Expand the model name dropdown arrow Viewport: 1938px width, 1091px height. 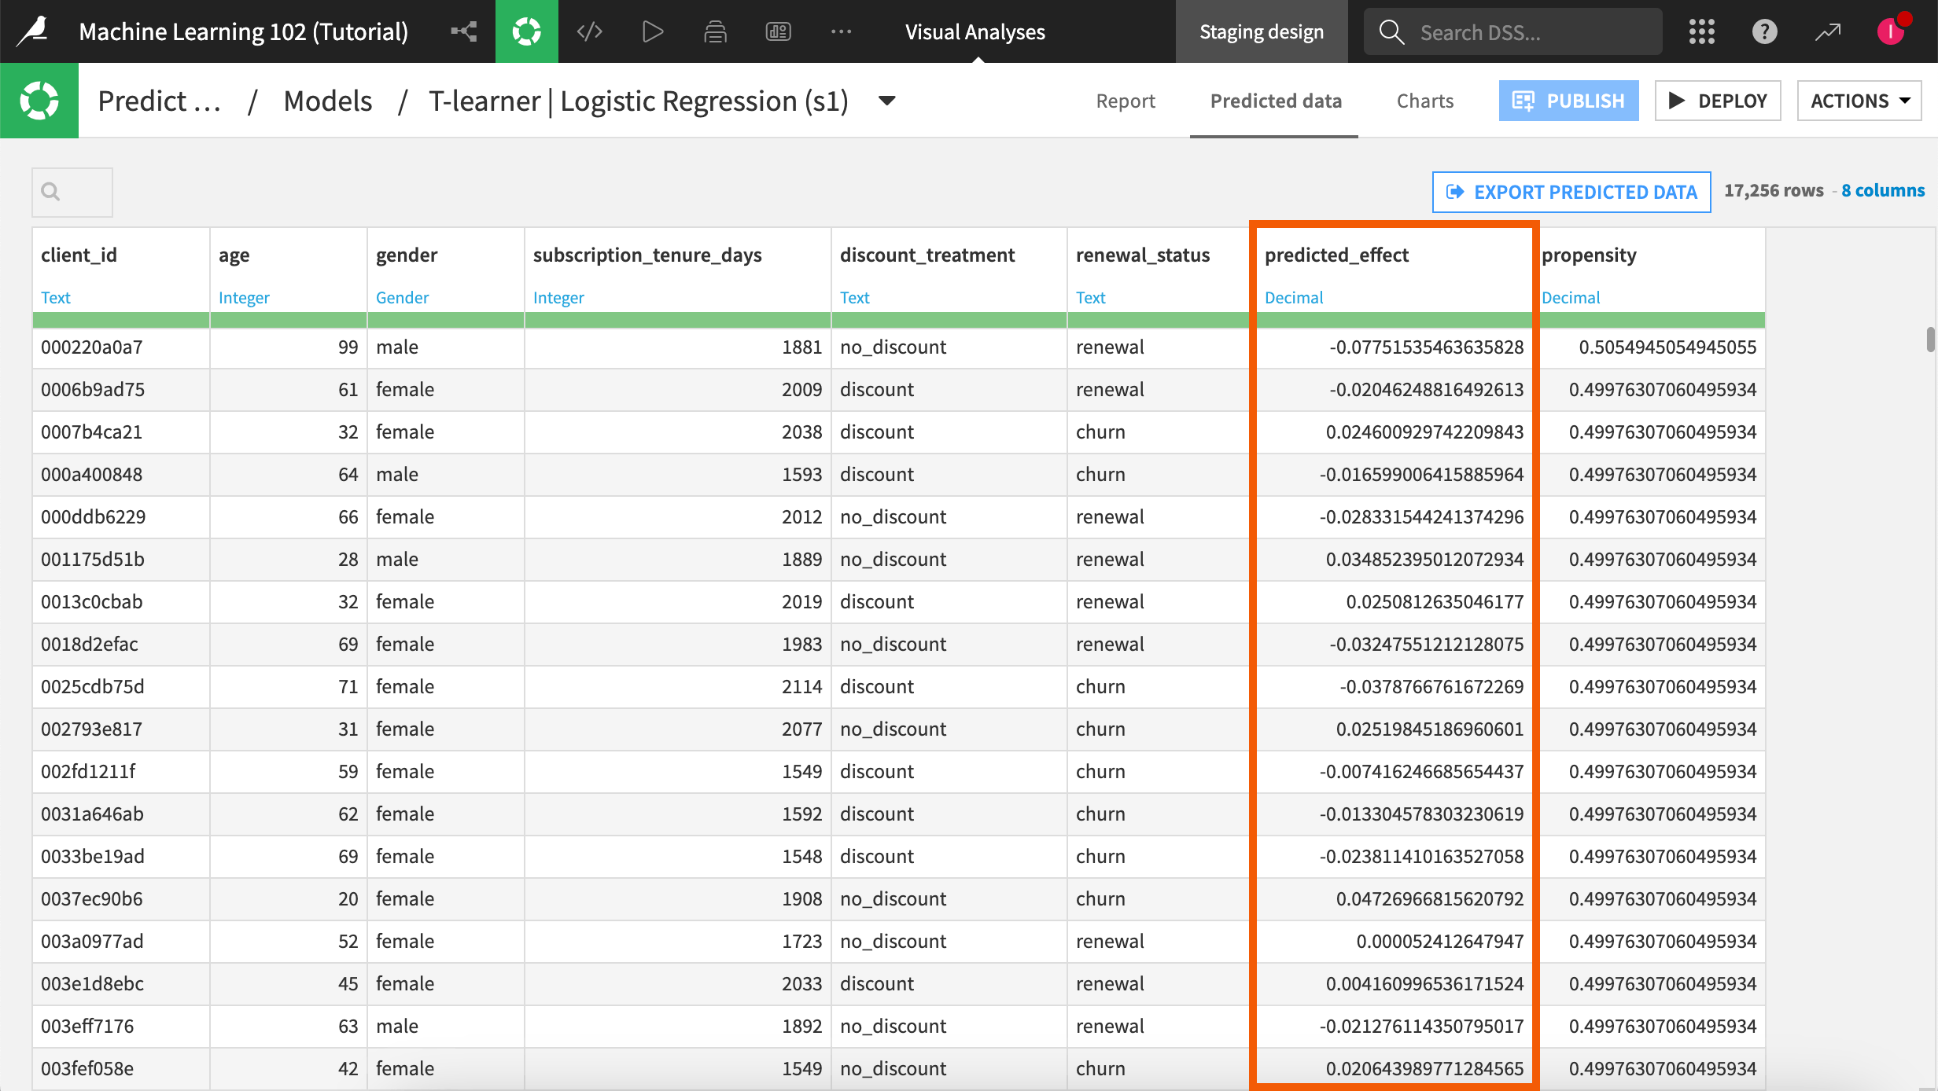click(x=886, y=101)
